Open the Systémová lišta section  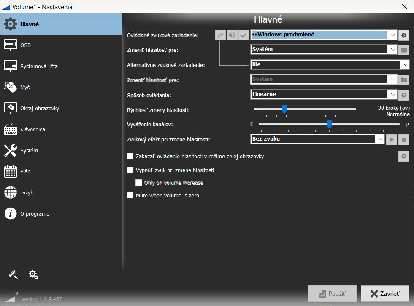click(39, 67)
